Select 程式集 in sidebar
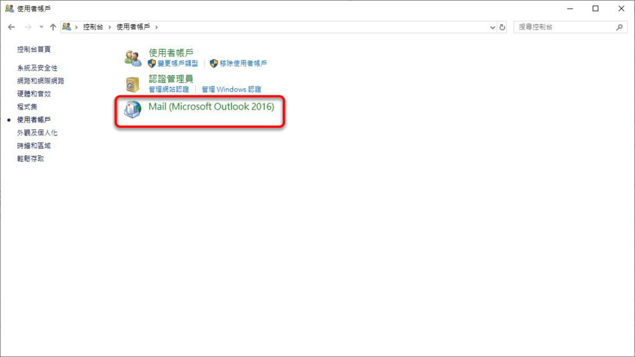 click(x=27, y=106)
